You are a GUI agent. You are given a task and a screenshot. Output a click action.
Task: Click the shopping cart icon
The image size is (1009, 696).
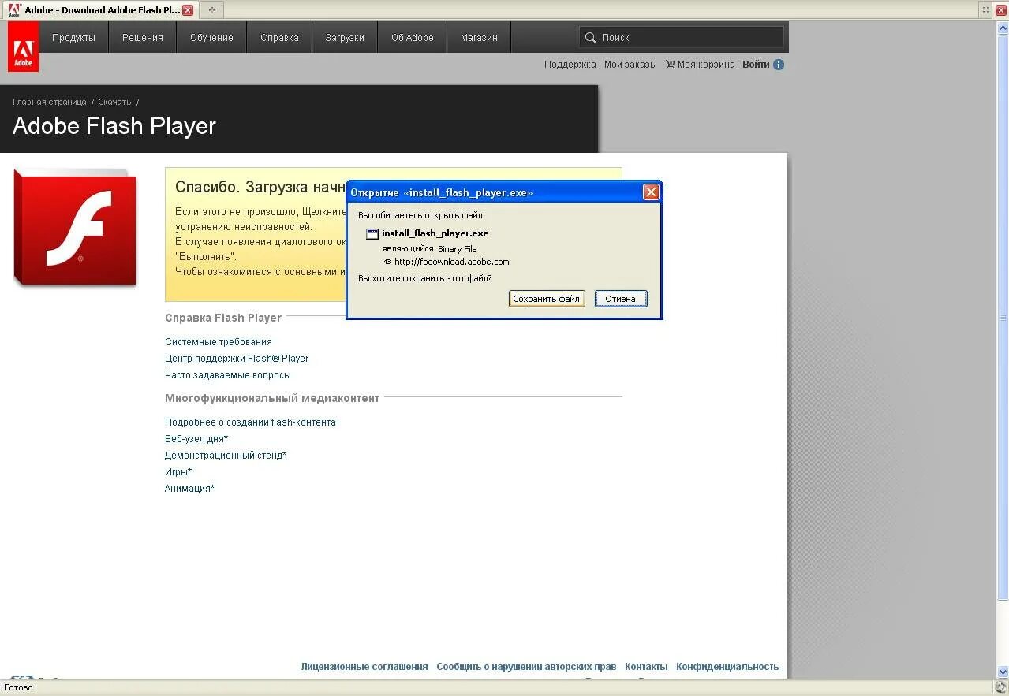pos(670,65)
